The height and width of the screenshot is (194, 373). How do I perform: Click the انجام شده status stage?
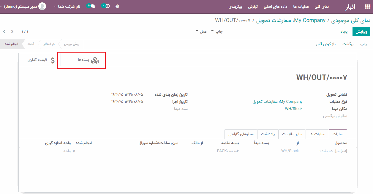tap(11, 44)
